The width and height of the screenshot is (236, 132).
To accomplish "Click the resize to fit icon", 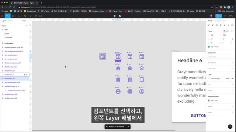I will [x=232, y=31].
